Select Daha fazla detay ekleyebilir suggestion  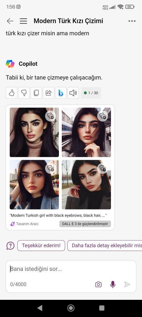[x=105, y=245]
